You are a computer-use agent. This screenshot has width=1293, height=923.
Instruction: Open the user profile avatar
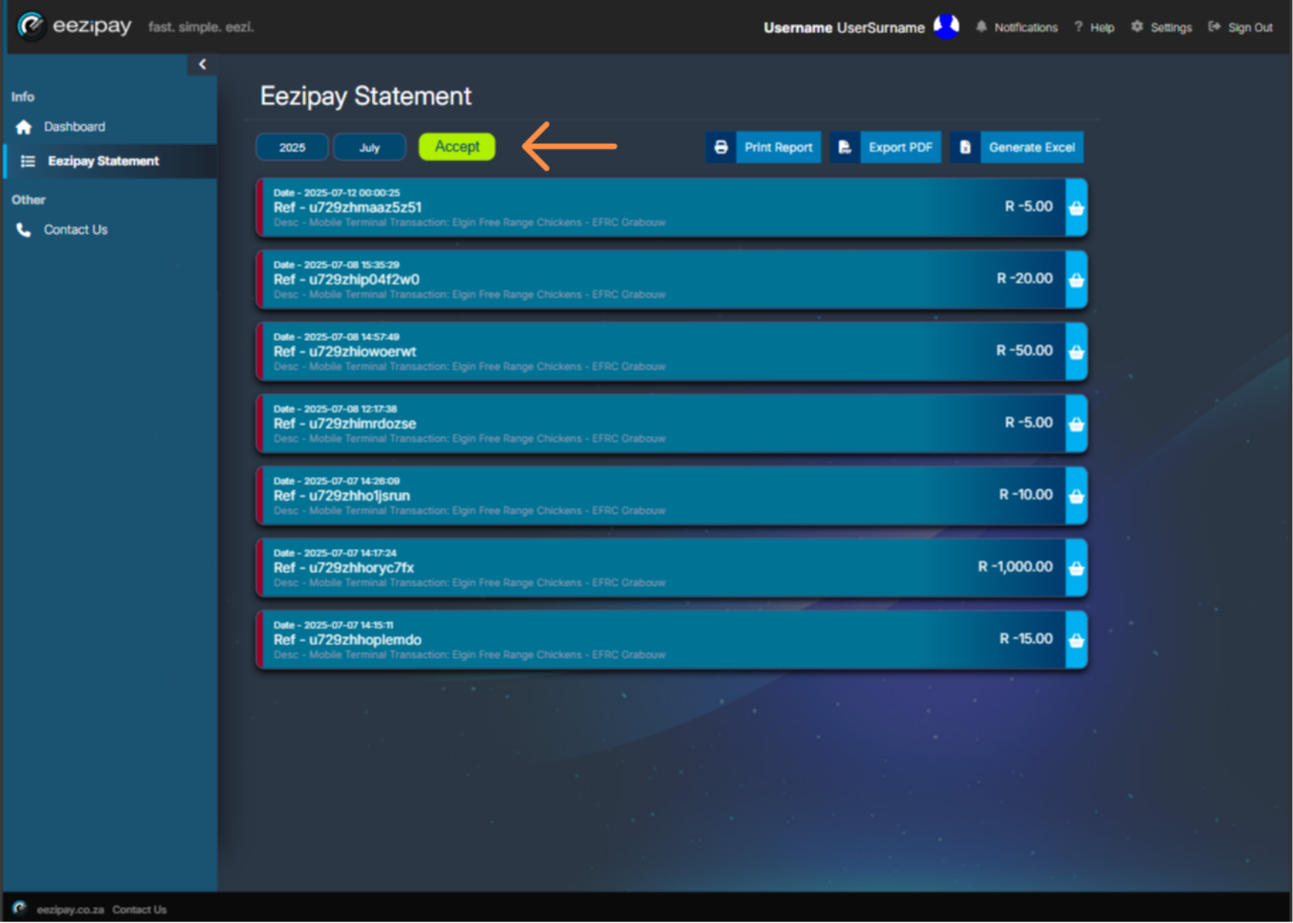tap(946, 26)
